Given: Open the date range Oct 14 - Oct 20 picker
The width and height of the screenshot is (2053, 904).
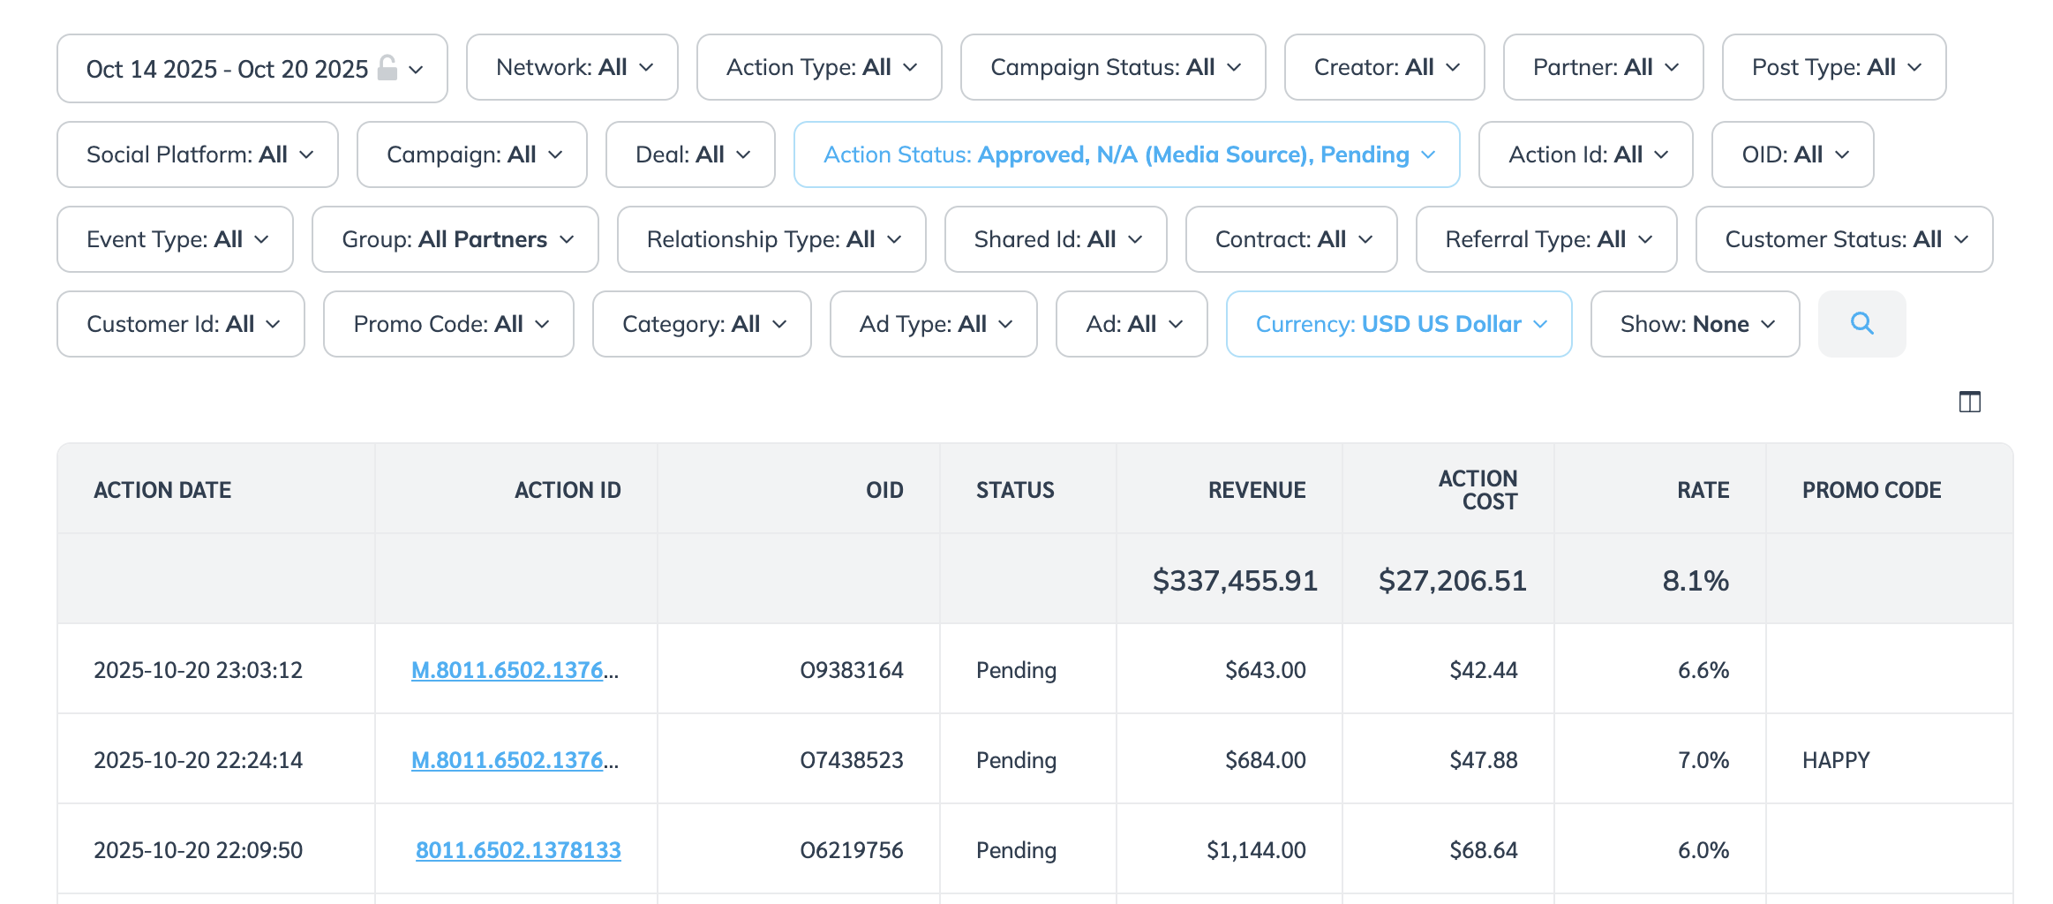Looking at the screenshot, I should [252, 69].
